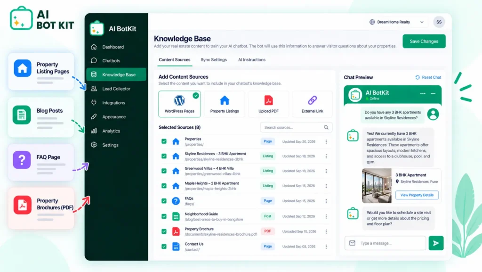Click the SS user avatar
Image resolution: width=482 pixels, height=272 pixels.
click(439, 22)
